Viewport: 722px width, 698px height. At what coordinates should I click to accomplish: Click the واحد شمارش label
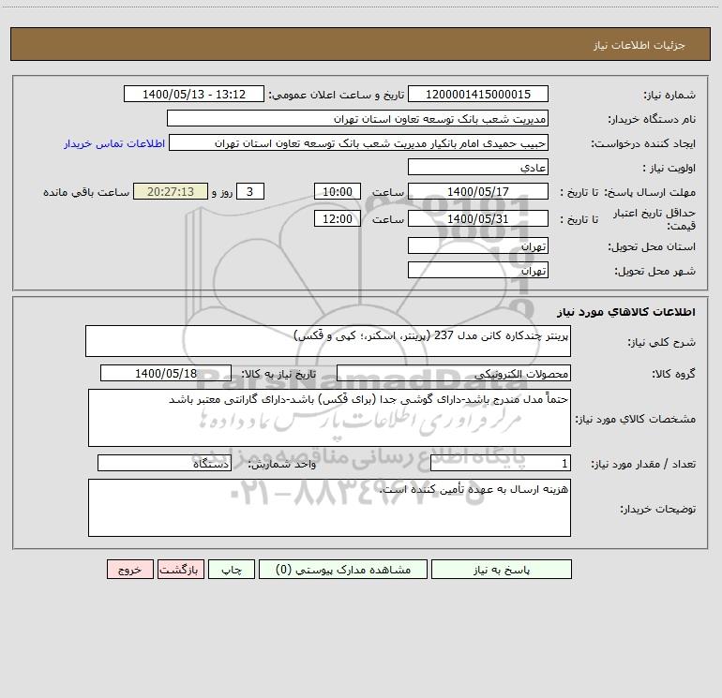[282, 465]
